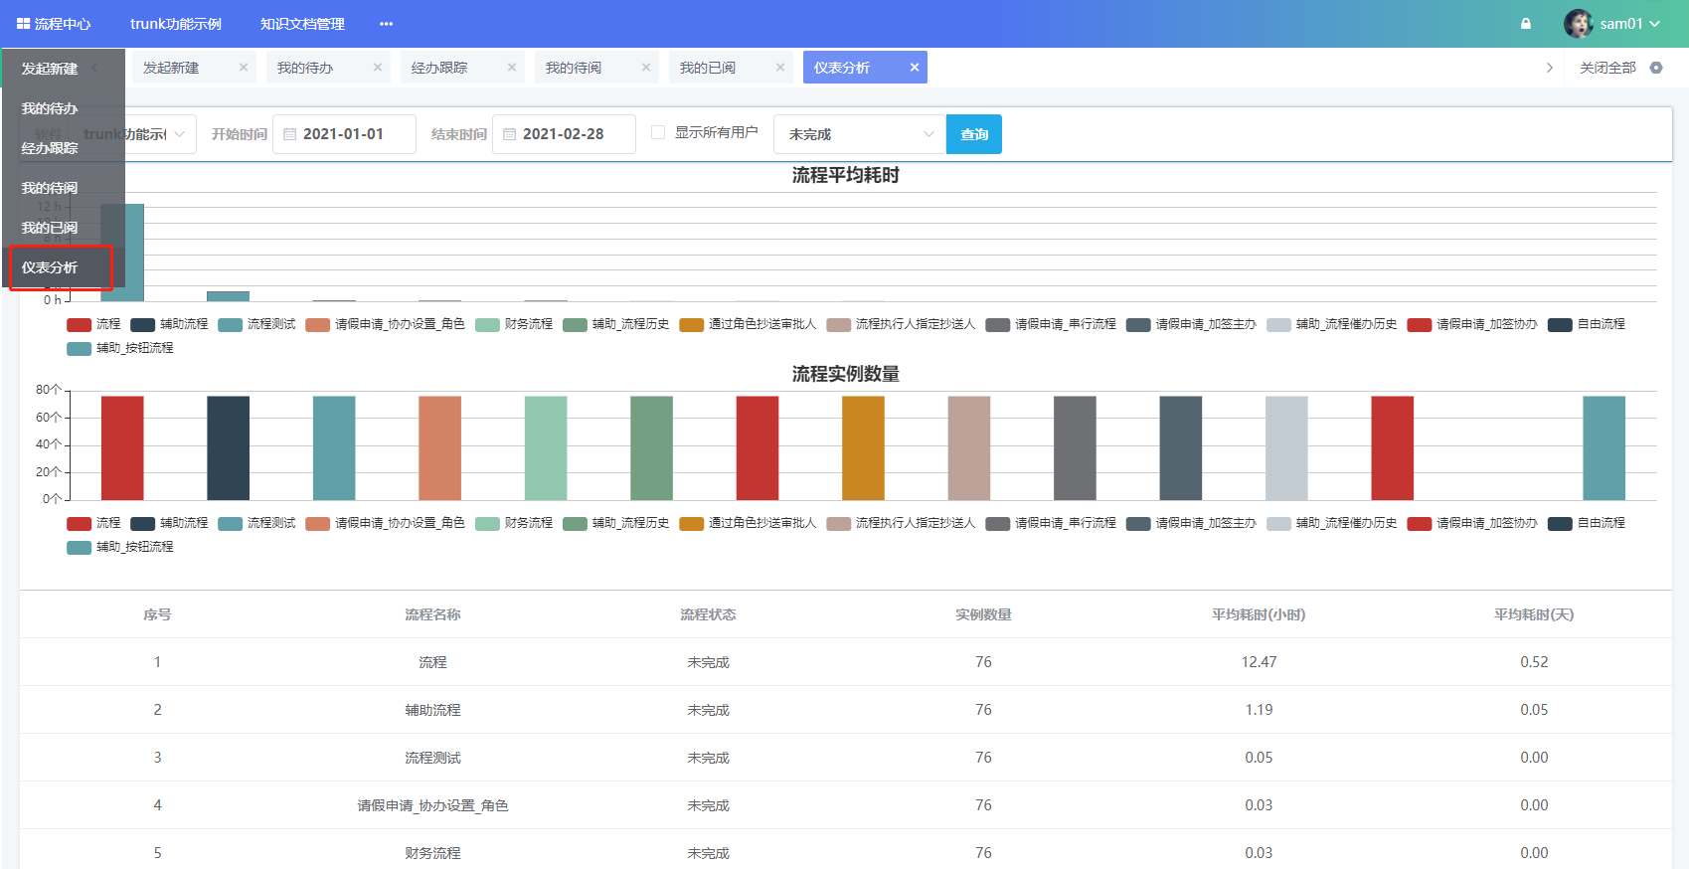This screenshot has height=869, width=1689.
Task: Click the orange bar in 流程实例数量 chart
Action: 863,448
